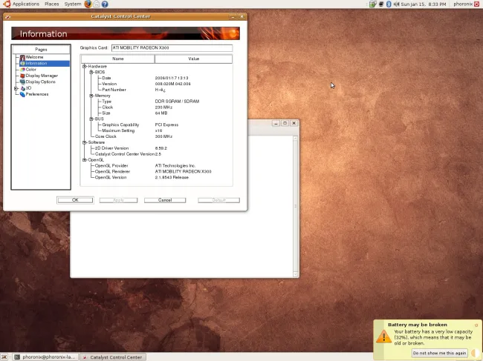Open the Display Manager page icon
Screen dimensions: 483x361
22,76
